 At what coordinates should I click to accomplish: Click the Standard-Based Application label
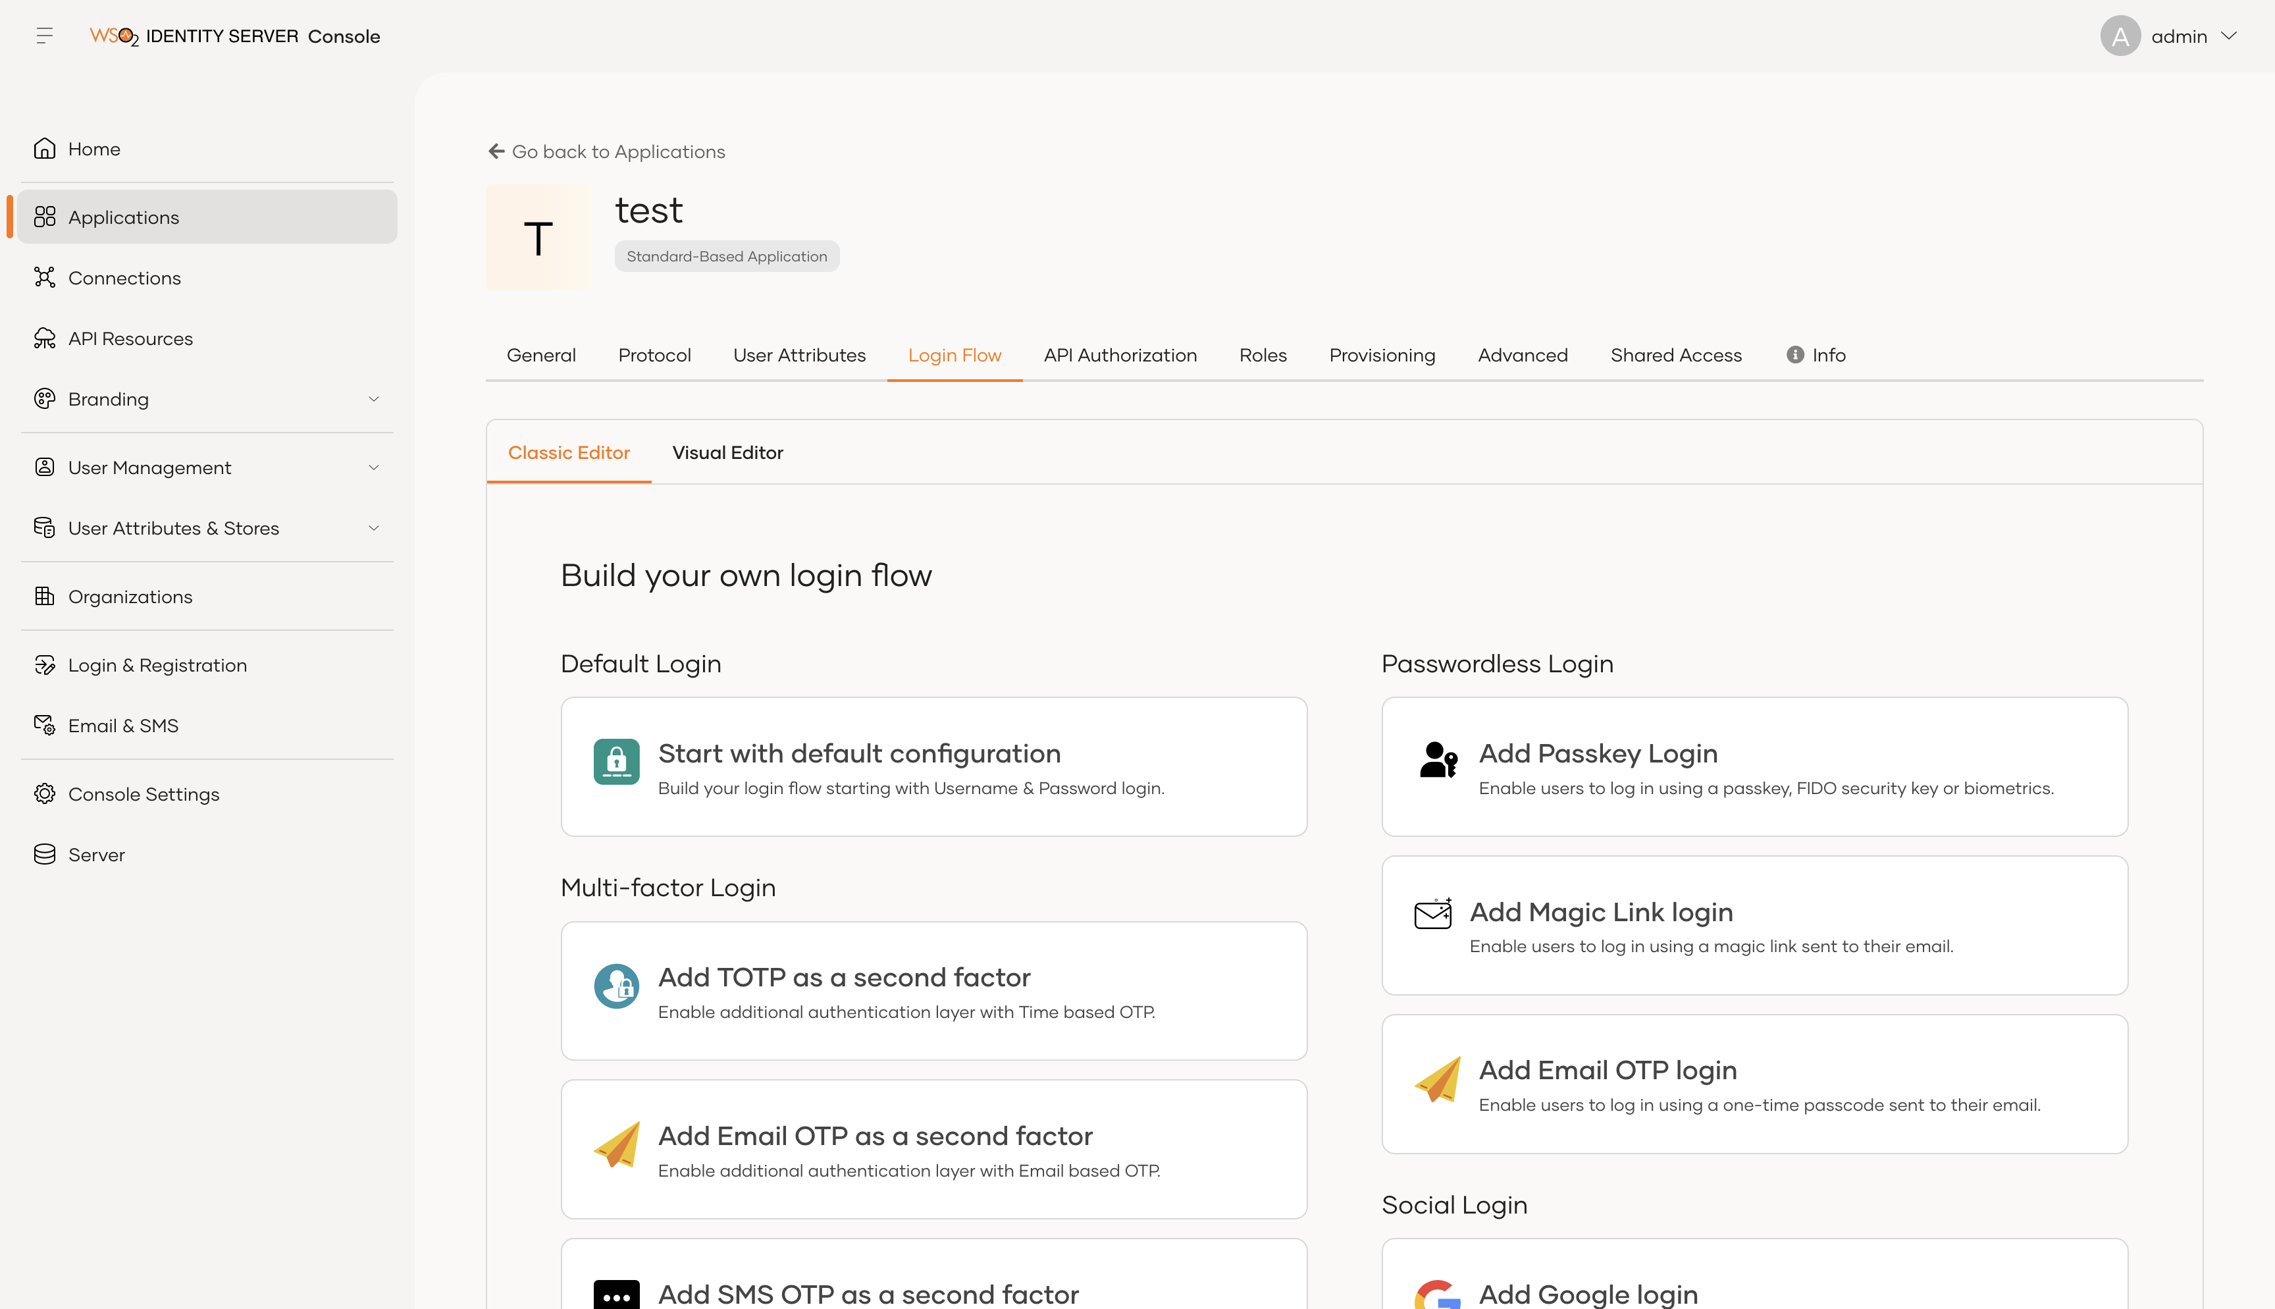click(726, 256)
